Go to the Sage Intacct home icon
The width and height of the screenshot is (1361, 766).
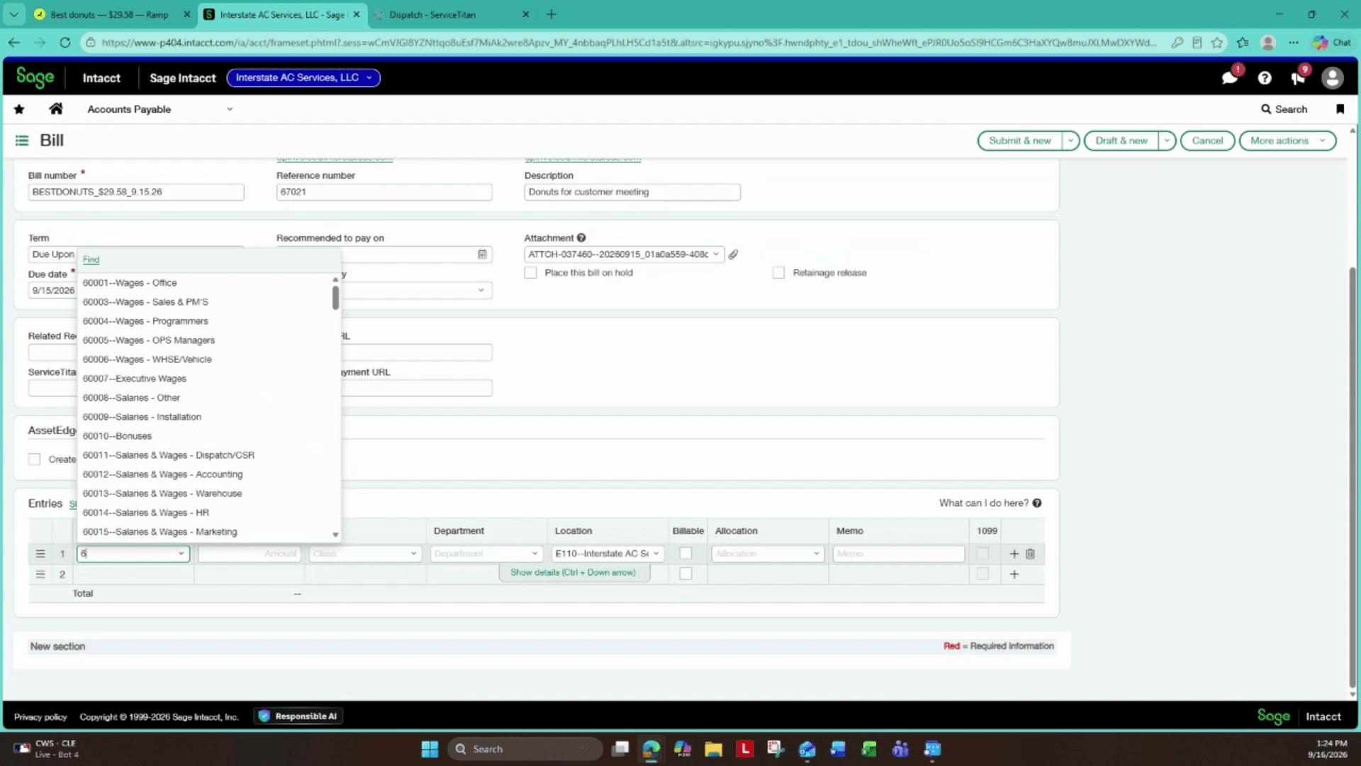[x=56, y=109]
